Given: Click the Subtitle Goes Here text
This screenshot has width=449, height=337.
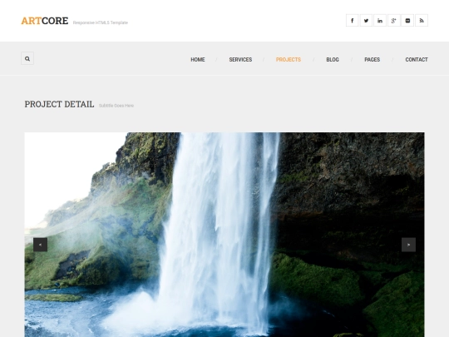Looking at the screenshot, I should (116, 106).
